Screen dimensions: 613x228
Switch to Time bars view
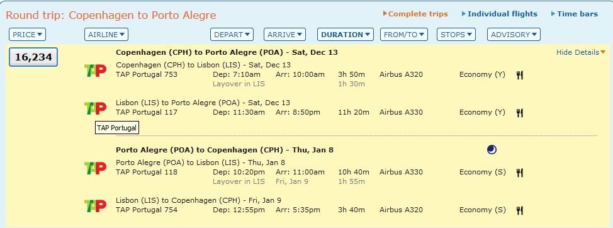pyautogui.click(x=575, y=14)
